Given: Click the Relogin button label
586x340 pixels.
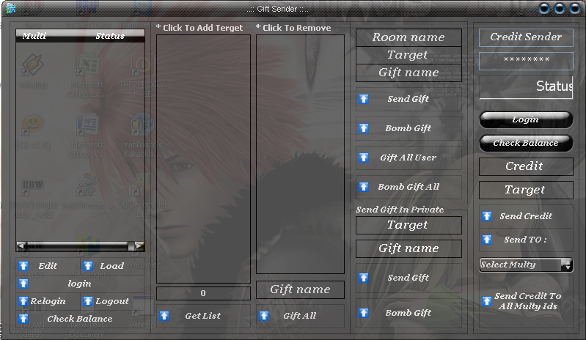Looking at the screenshot, I should pyautogui.click(x=48, y=301).
